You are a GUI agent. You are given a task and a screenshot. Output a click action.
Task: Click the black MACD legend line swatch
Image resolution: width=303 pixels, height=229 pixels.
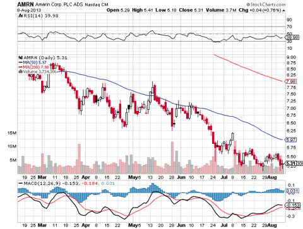(x=20, y=184)
